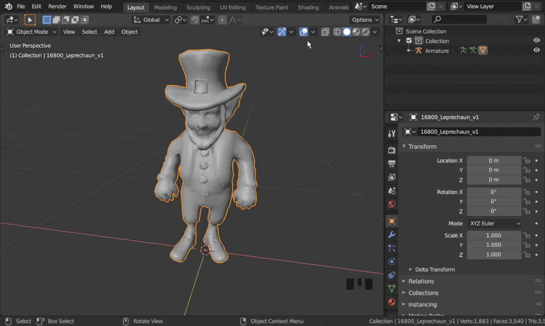Hide Armature with its eye icon

click(536, 50)
